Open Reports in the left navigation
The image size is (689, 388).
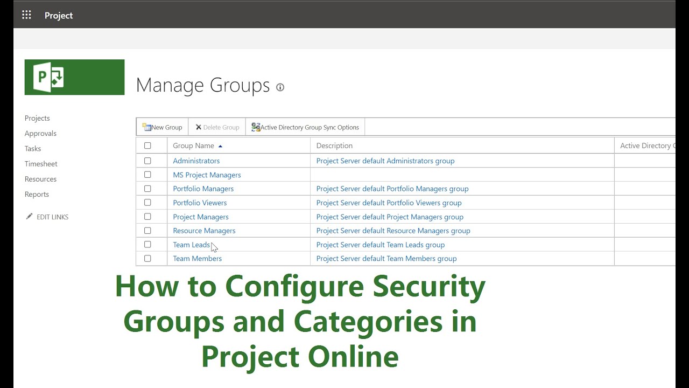pos(37,194)
